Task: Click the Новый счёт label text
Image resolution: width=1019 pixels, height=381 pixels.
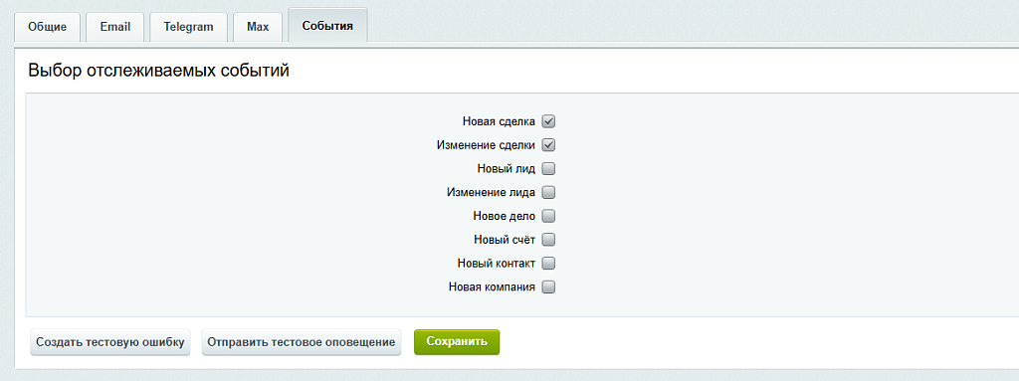Action: pos(505,240)
